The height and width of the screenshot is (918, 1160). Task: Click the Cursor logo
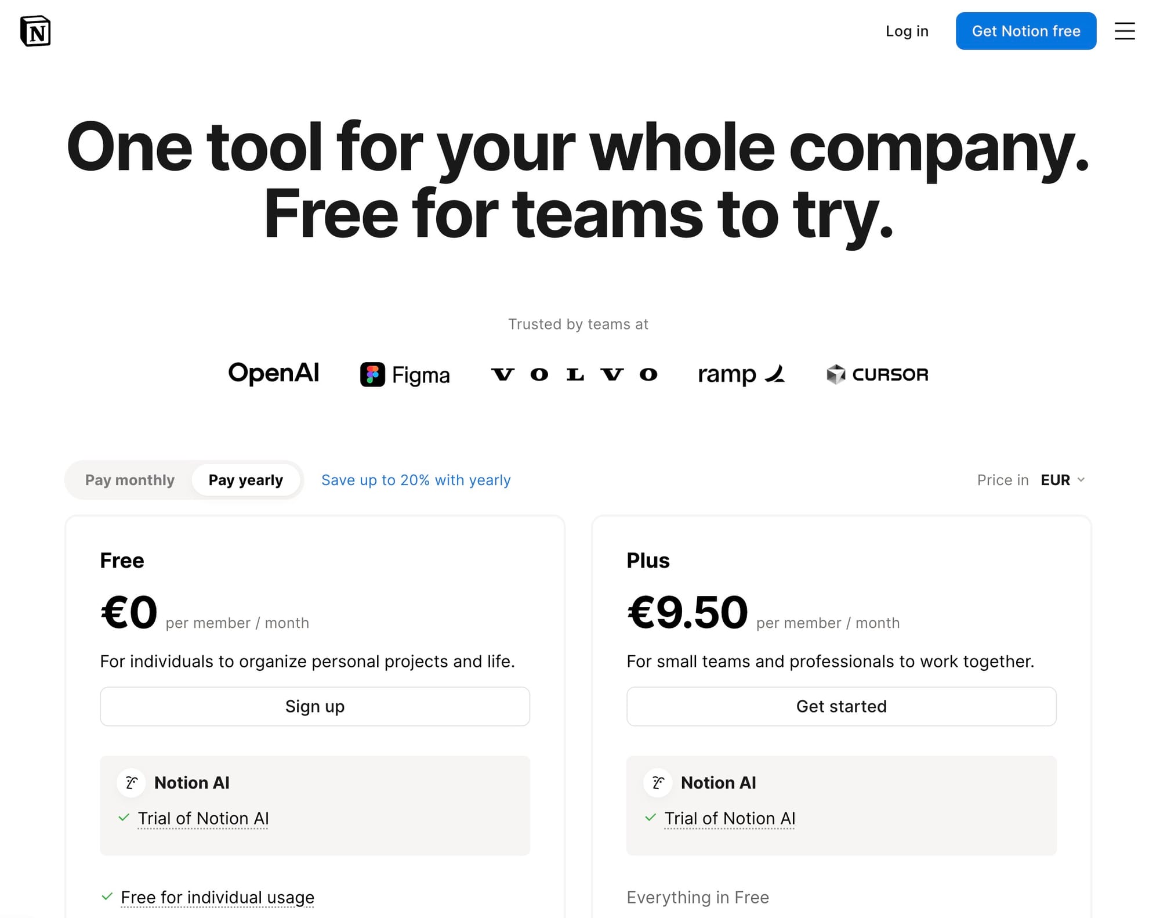click(x=876, y=374)
